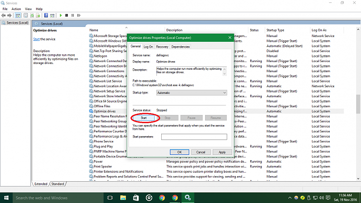The width and height of the screenshot is (361, 203).
Task: Click the gear icon beside Power service
Action: [x=91, y=161]
